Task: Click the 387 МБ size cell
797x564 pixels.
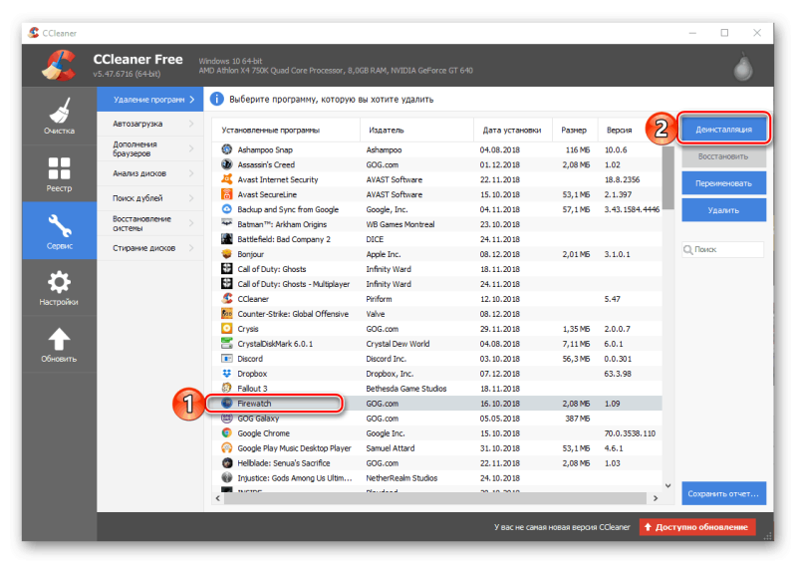Action: (578, 419)
